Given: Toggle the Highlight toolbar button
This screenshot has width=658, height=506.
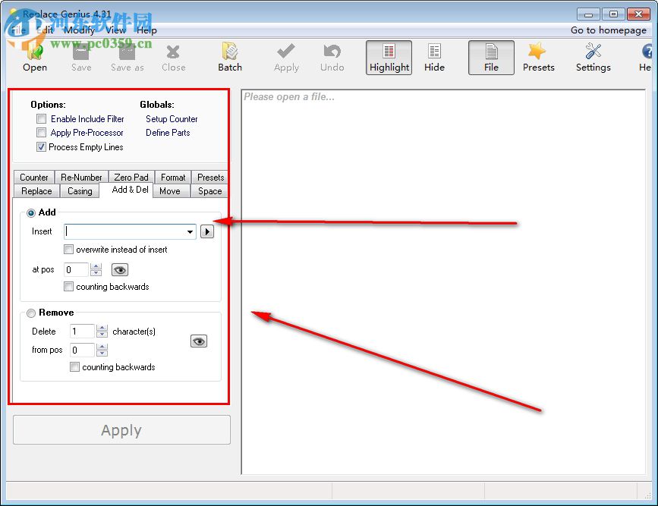Looking at the screenshot, I should [389, 58].
